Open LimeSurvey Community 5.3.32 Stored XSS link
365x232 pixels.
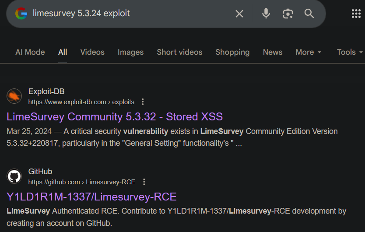pyautogui.click(x=115, y=117)
